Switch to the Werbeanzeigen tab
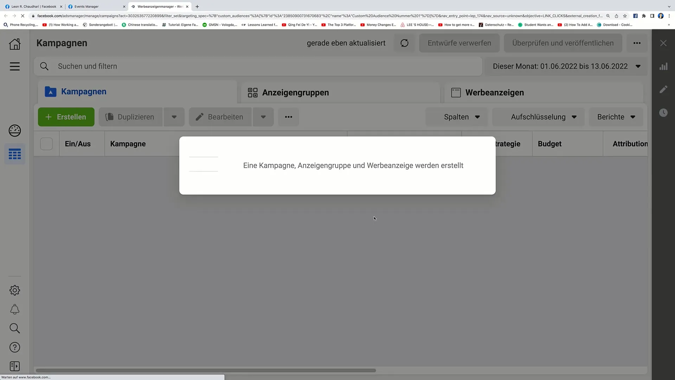Image resolution: width=675 pixels, height=380 pixels. tap(544, 93)
